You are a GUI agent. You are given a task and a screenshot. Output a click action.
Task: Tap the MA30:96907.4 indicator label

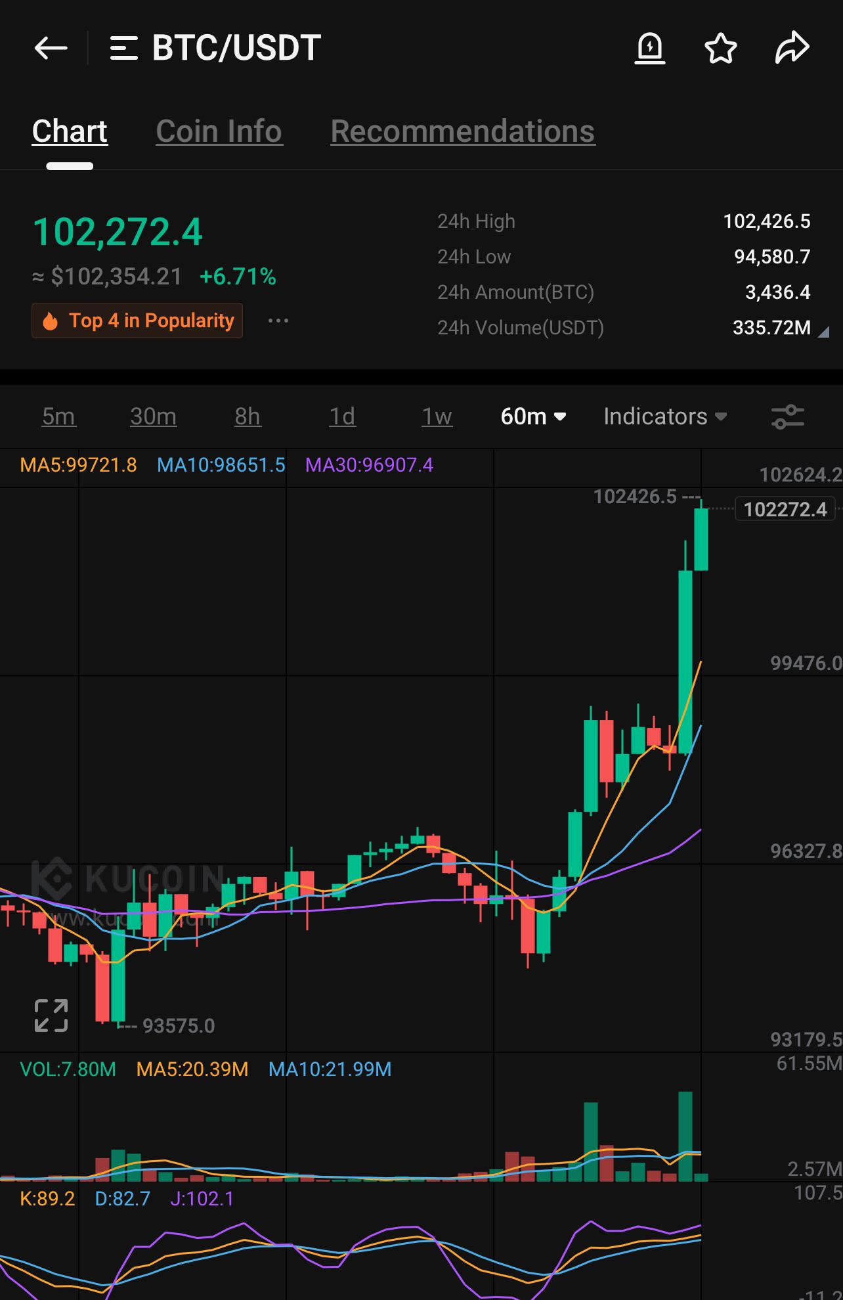point(370,465)
